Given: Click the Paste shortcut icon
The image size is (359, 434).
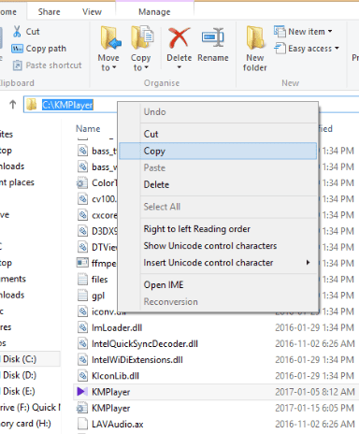Looking at the screenshot, I should click(17, 65).
